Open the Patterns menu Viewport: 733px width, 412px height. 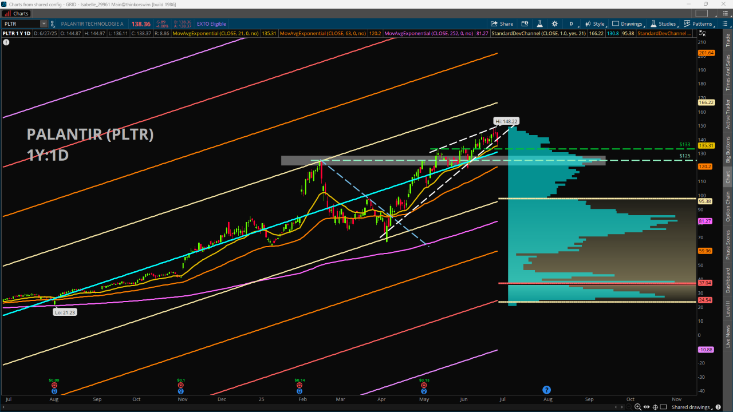(699, 24)
